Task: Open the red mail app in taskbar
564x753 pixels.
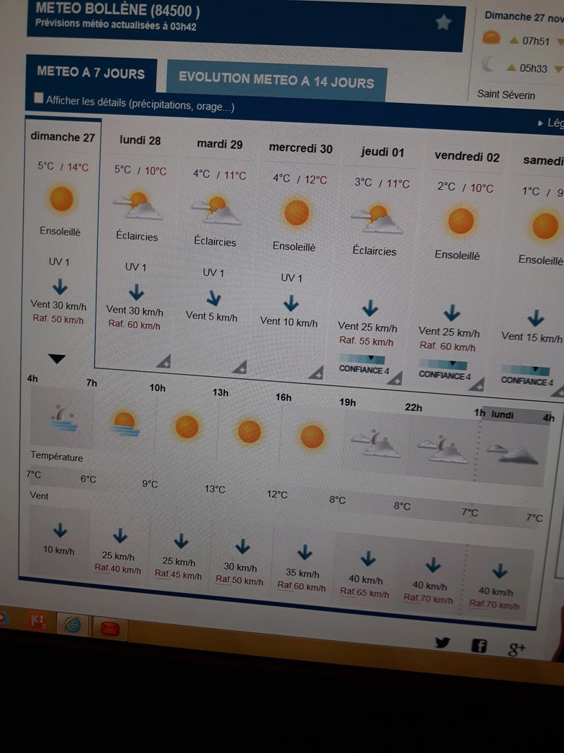Action: coord(110,627)
